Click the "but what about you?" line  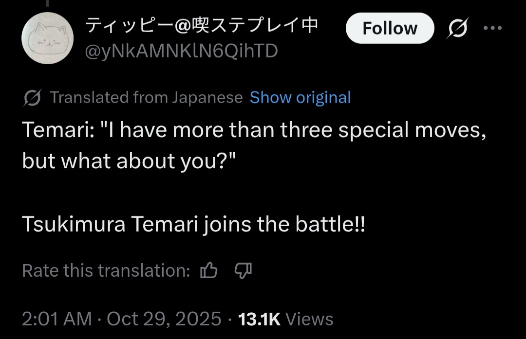click(129, 161)
